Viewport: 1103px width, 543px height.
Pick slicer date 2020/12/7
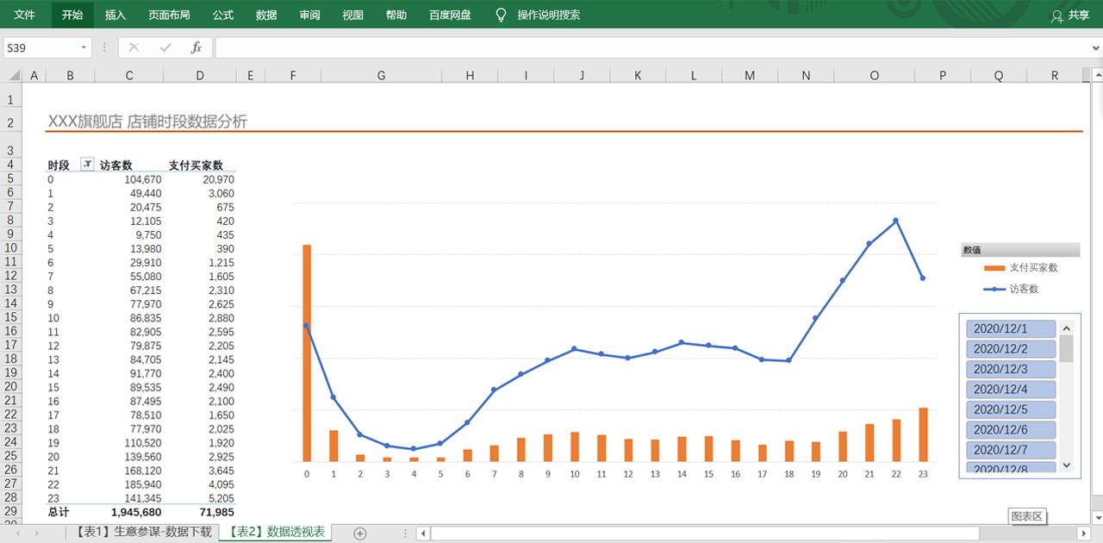1011,450
